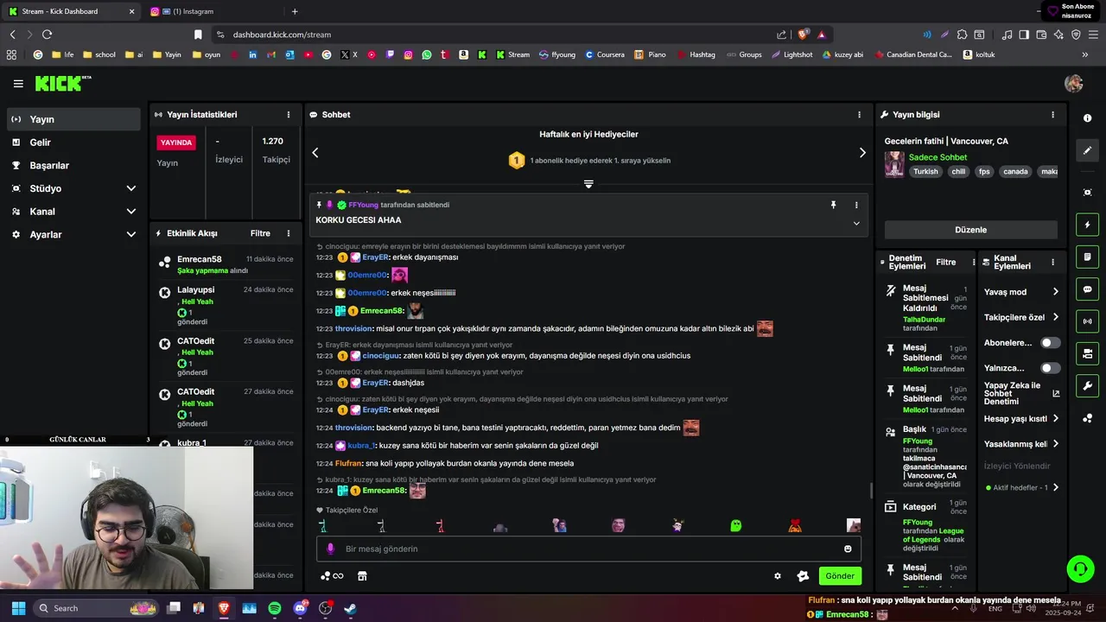This screenshot has height=622, width=1106.
Task: Click the chat scrollbar
Action: coord(870,491)
